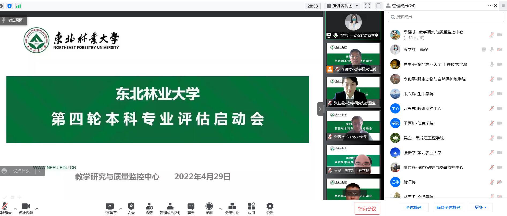Open 管理成员(24) in the bottom toolbar
507x216 pixels.
[170, 209]
